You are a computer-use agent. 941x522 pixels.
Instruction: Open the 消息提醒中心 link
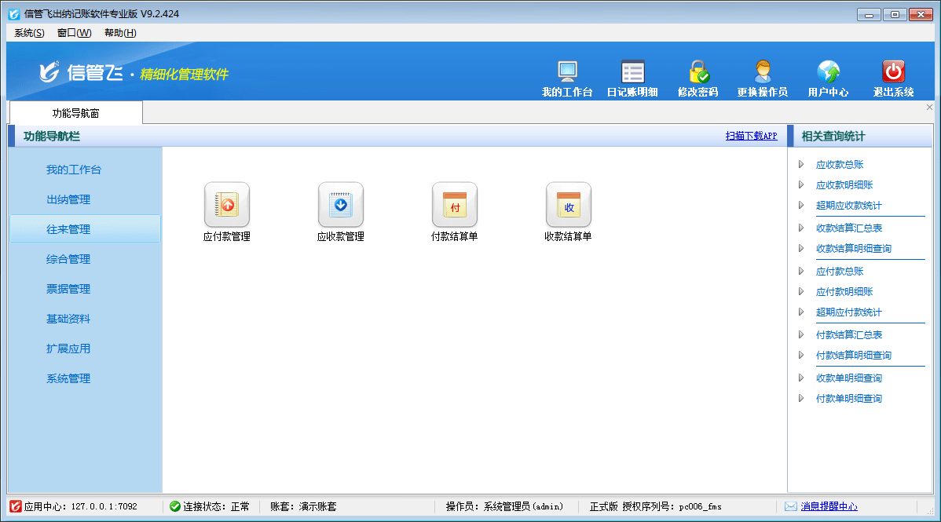click(x=829, y=506)
